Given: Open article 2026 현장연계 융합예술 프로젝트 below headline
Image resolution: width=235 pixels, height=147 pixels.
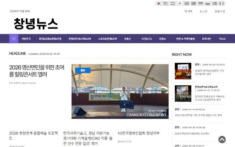Looking at the screenshot, I should click(33, 136).
